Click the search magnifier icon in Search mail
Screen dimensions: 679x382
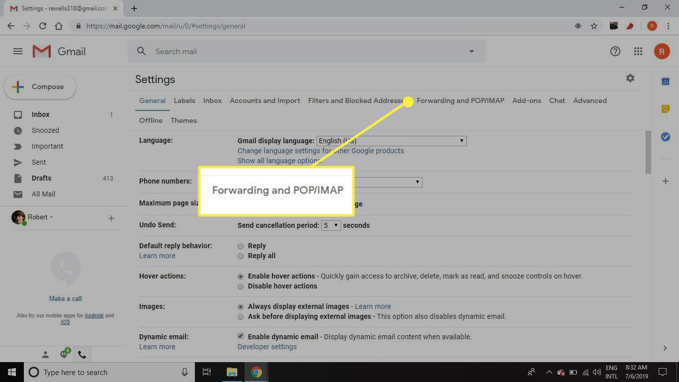141,51
